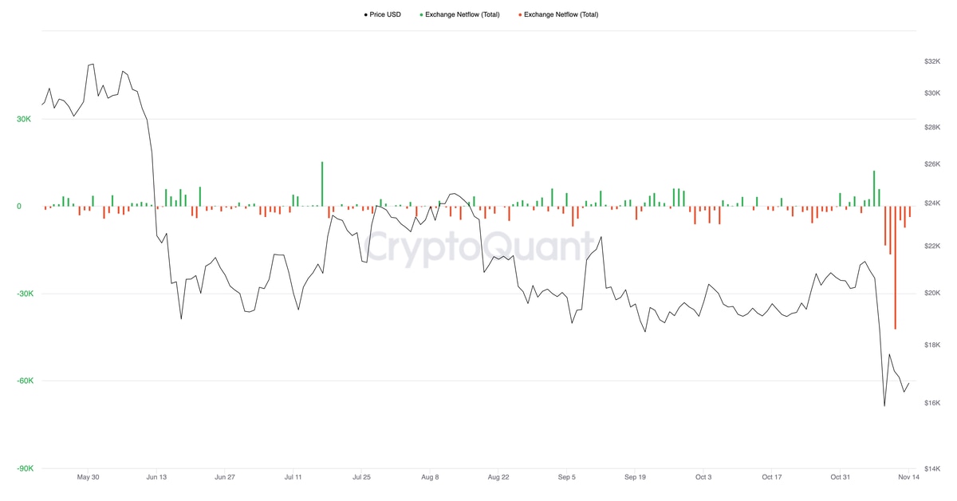957x501 pixels.
Task: Toggle the Price USD legend series
Action: point(384,14)
